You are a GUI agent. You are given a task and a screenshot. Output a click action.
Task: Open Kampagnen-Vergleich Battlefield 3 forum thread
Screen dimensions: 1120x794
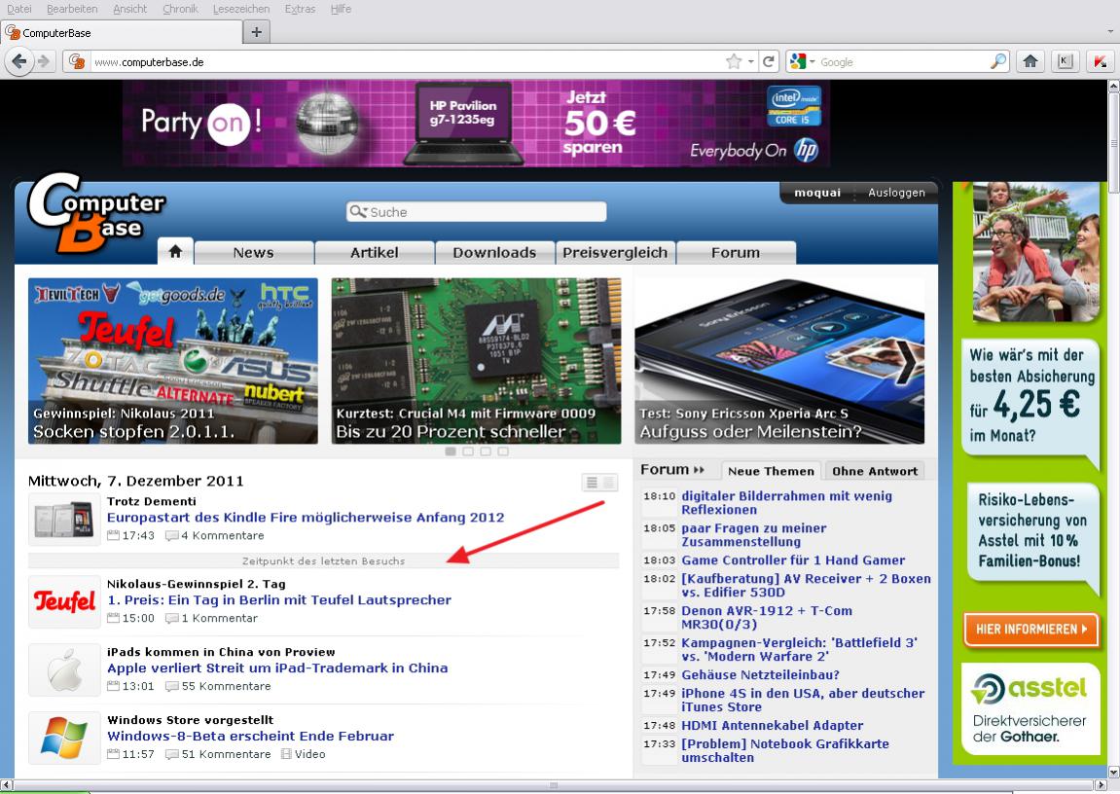799,650
